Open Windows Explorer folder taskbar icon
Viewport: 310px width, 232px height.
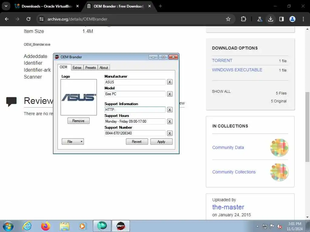[x=64, y=226]
